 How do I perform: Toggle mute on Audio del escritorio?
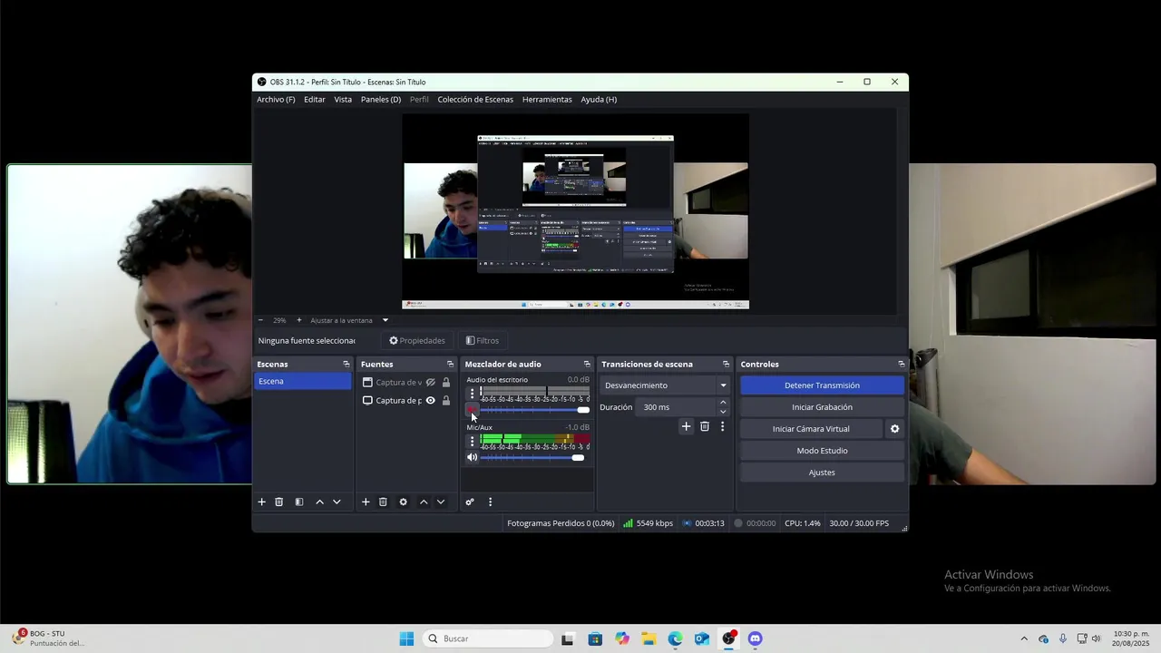pos(472,410)
